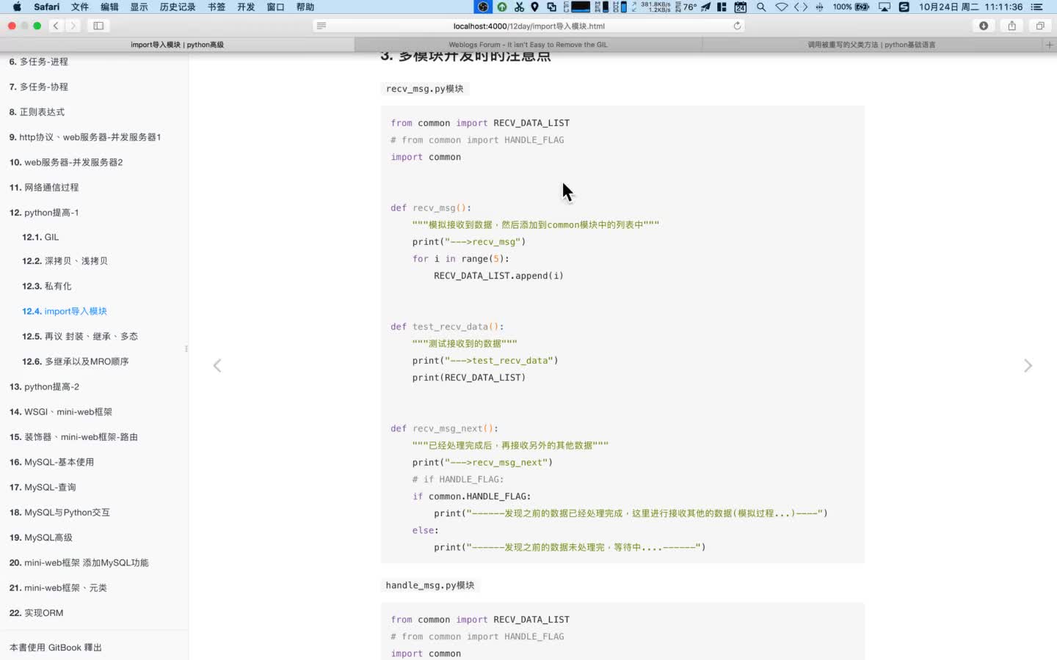Open the 书签 menu
Image resolution: width=1057 pixels, height=660 pixels.
(217, 7)
